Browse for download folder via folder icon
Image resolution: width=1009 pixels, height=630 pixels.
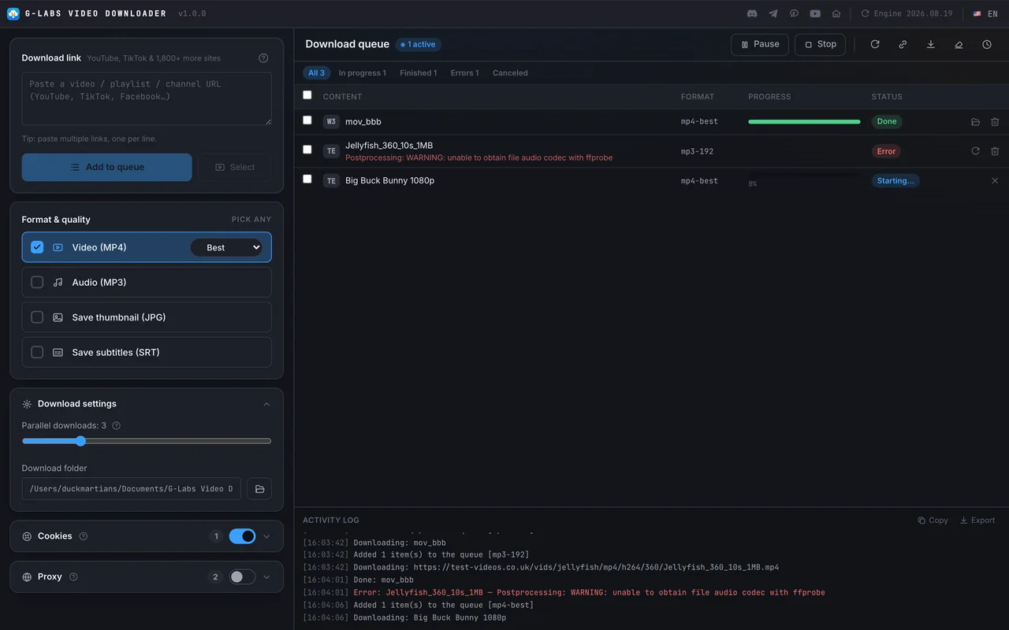pos(259,489)
